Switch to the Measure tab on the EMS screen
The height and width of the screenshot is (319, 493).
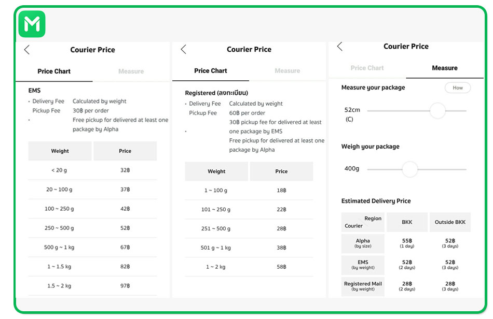coord(131,71)
